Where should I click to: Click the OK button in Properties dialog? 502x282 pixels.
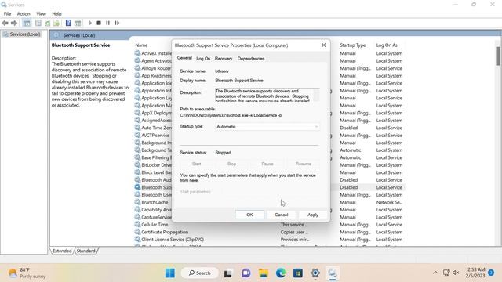coord(249,215)
